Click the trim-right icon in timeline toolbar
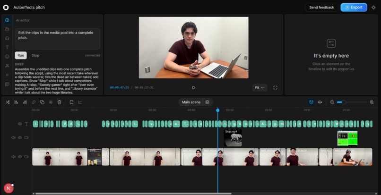This screenshot has height=195, width=381. click(x=25, y=102)
